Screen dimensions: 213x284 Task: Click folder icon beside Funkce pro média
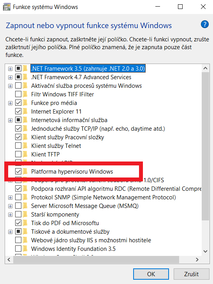click(x=25, y=103)
